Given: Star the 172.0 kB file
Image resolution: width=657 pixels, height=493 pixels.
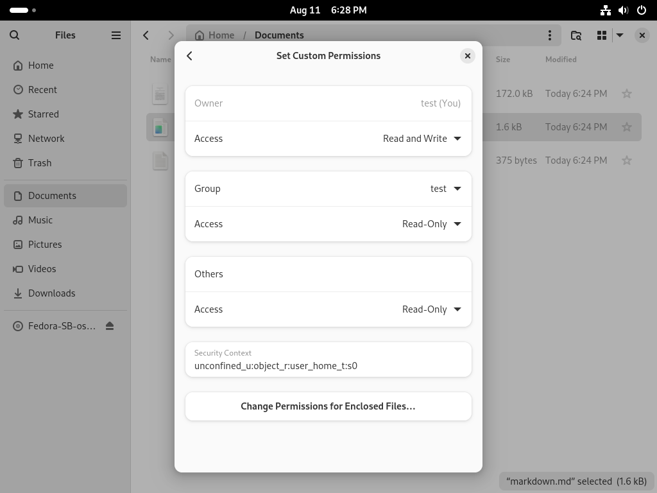Looking at the screenshot, I should pos(627,94).
